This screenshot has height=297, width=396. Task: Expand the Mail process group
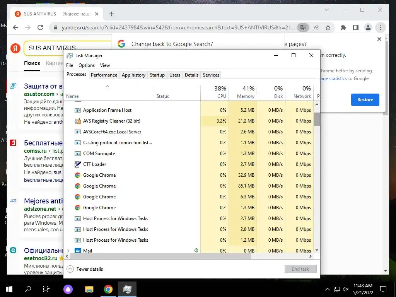tap(68, 251)
